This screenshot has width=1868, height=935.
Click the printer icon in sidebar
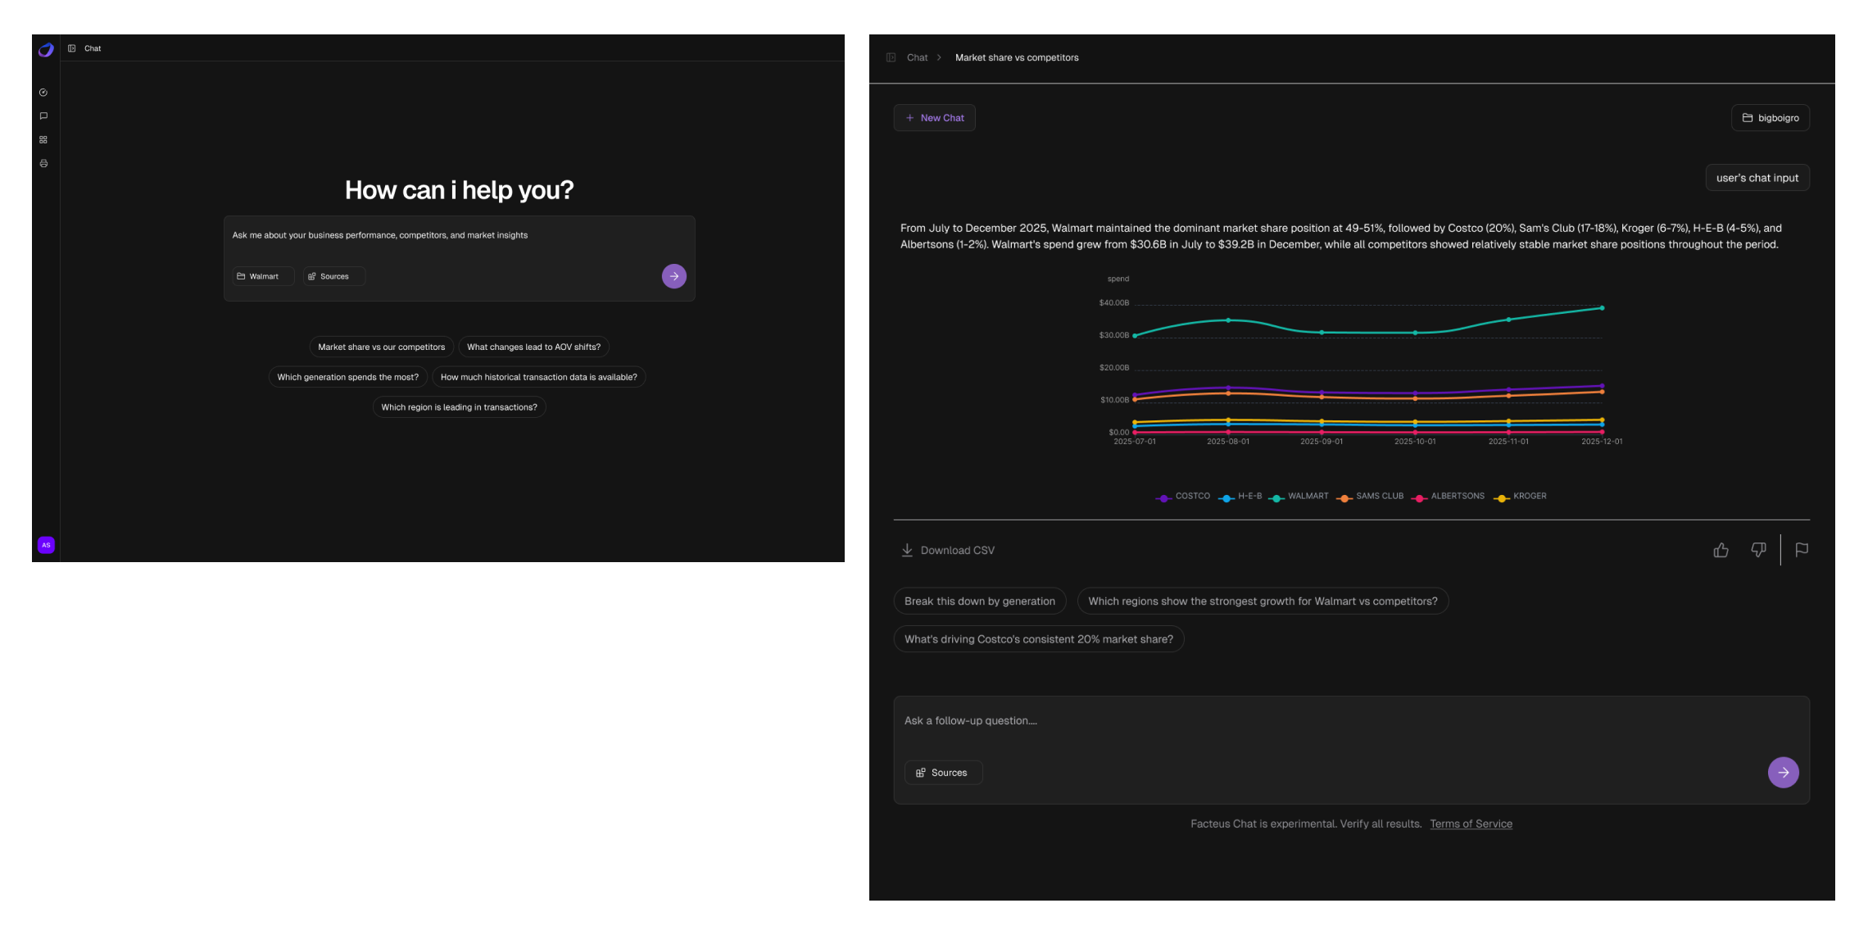(43, 164)
